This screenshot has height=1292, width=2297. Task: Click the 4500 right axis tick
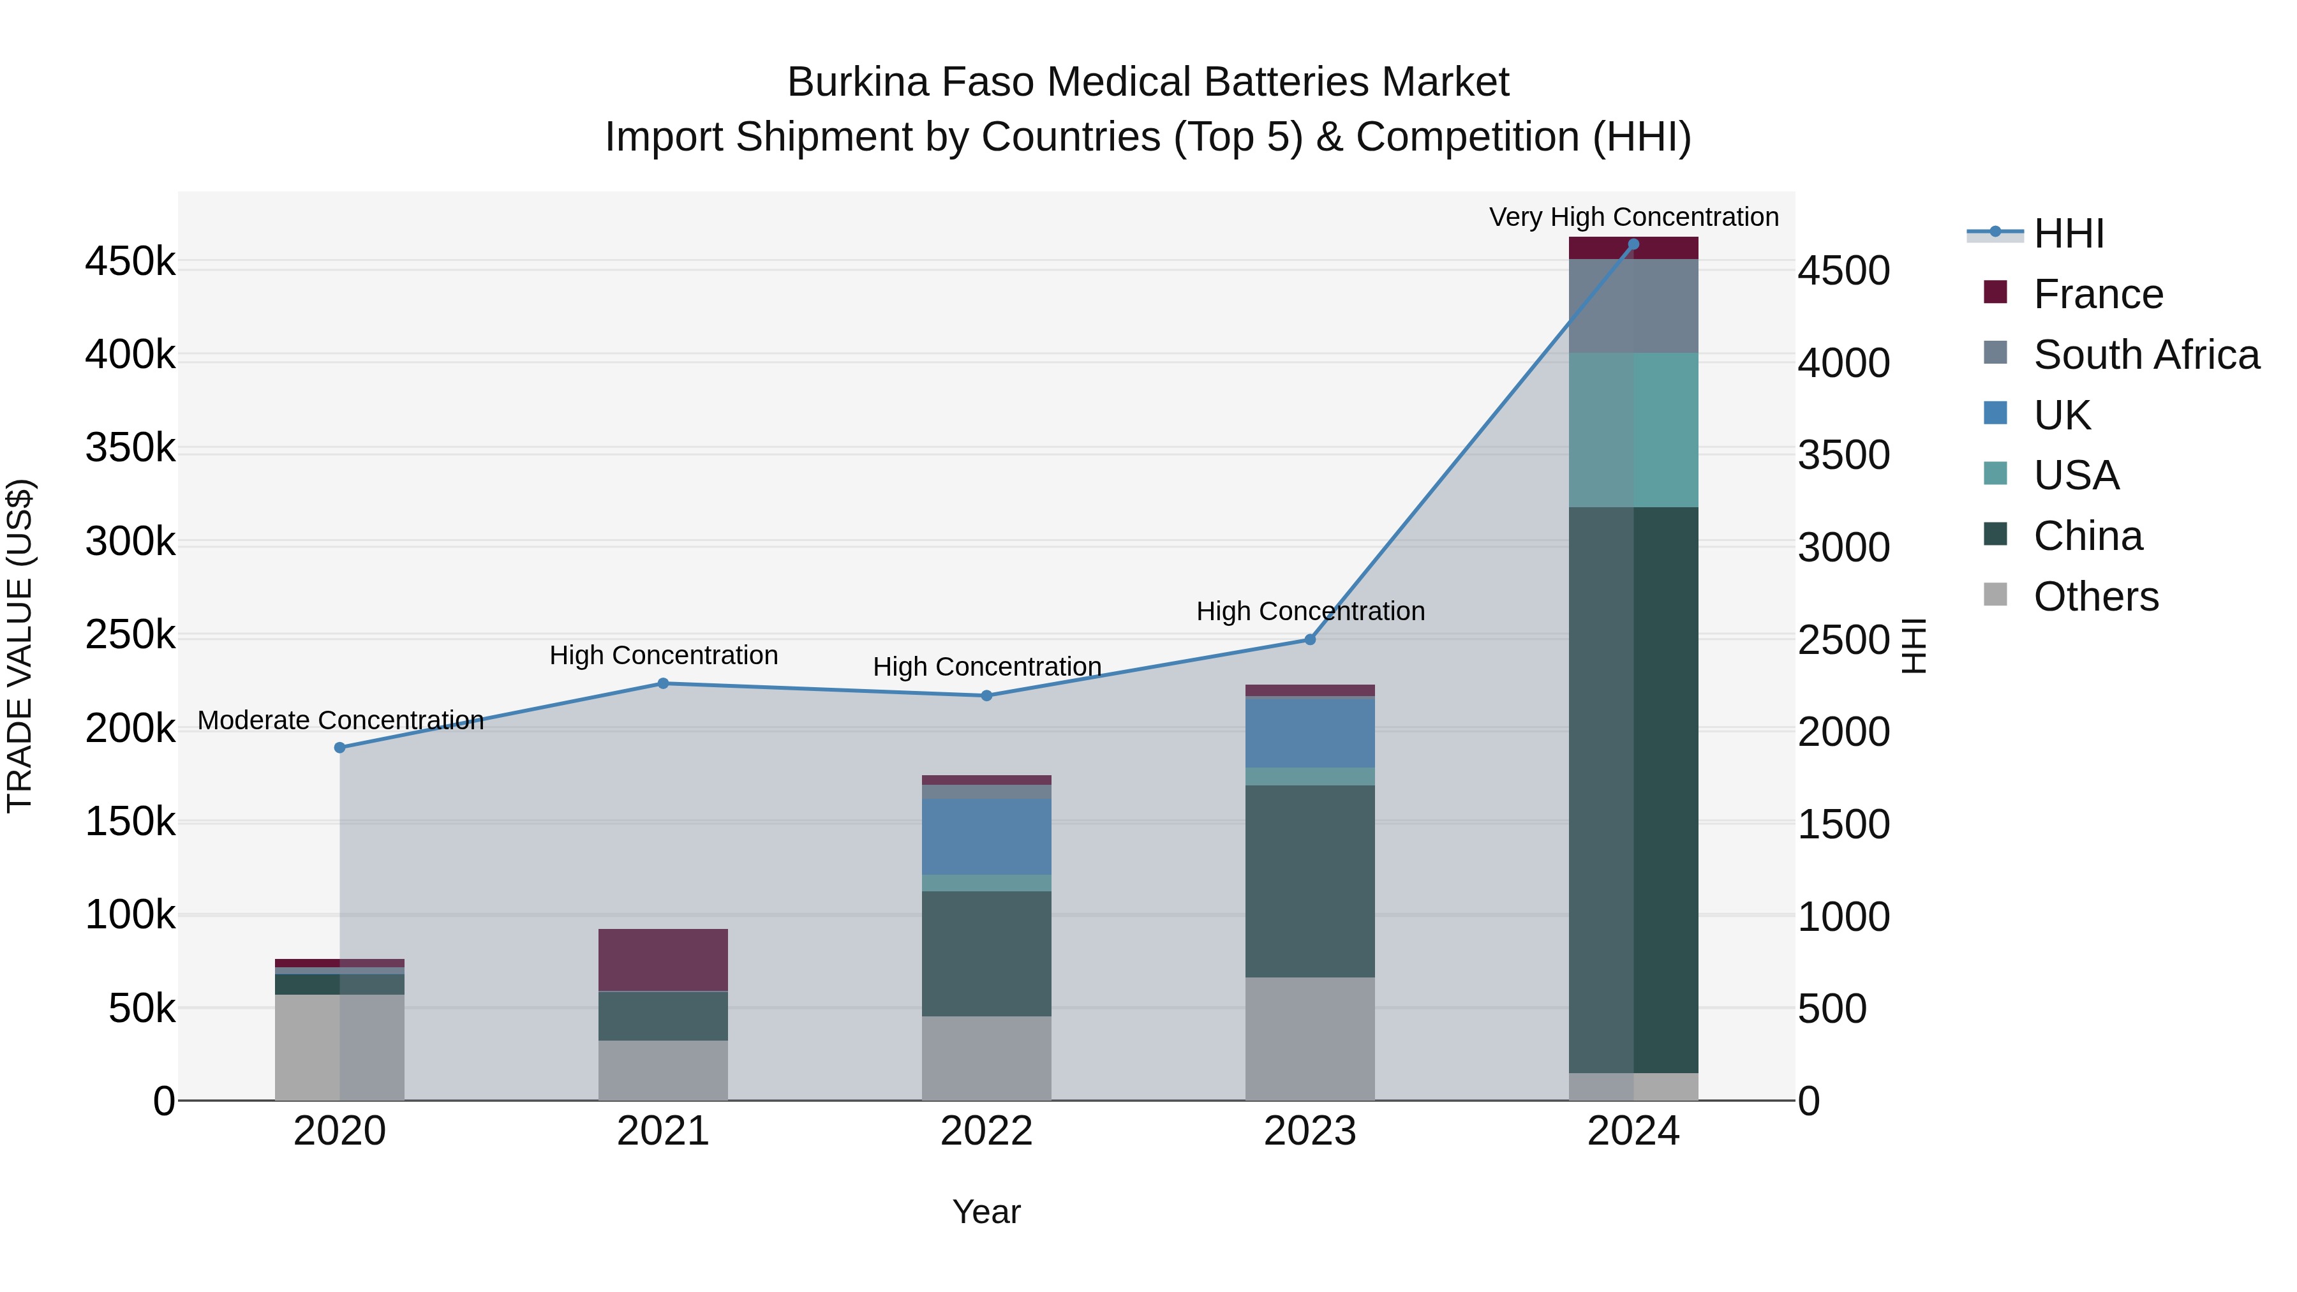coord(1843,271)
